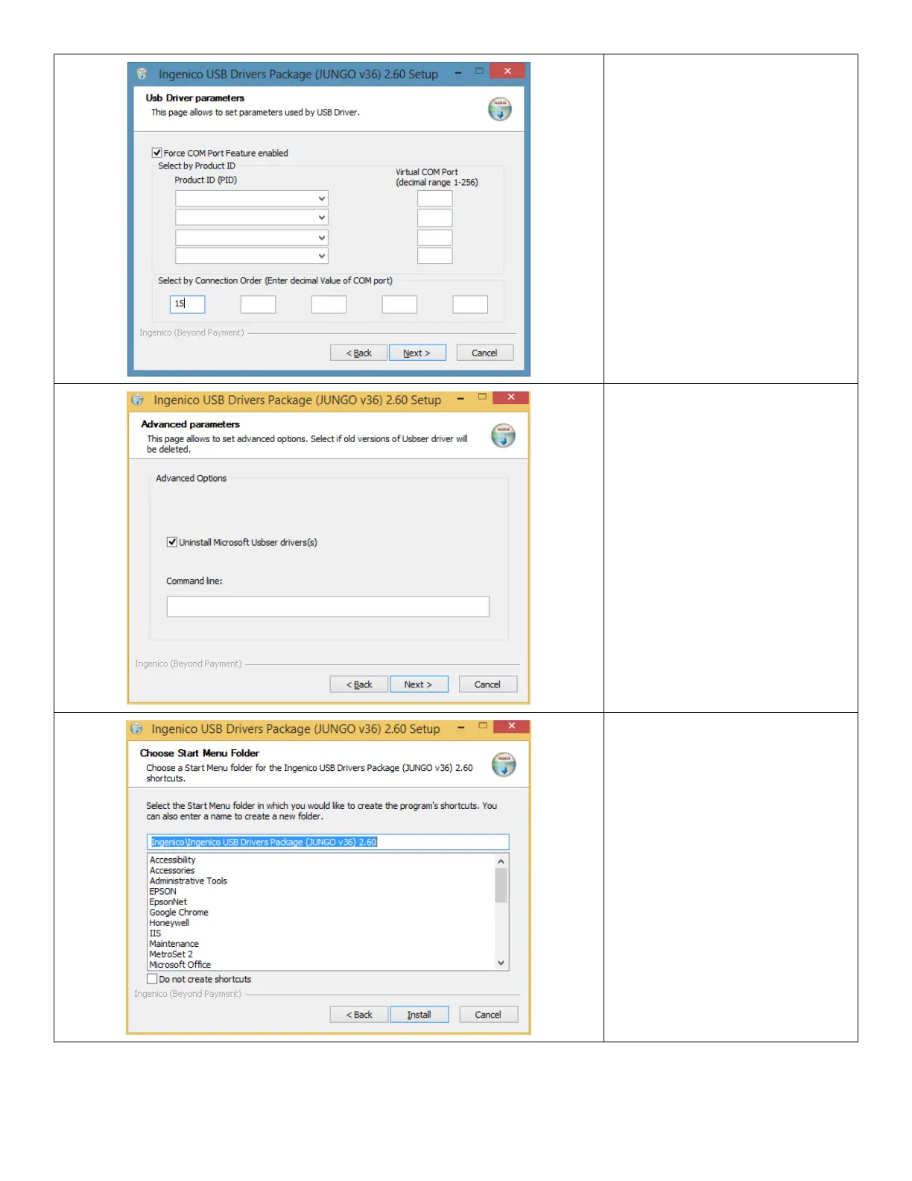Click Back in Choose Start Menu Folder window
The image size is (912, 1181).
click(359, 1015)
